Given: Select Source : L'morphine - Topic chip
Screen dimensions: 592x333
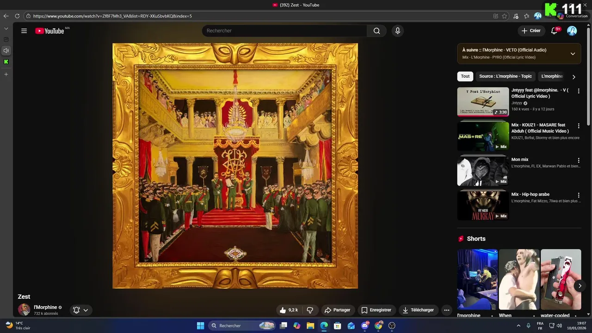Looking at the screenshot, I should (x=506, y=76).
